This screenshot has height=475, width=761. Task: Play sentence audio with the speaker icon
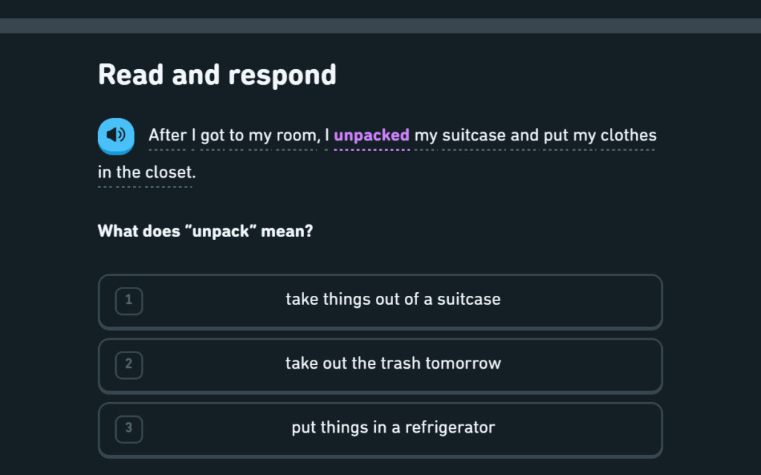[x=116, y=136]
